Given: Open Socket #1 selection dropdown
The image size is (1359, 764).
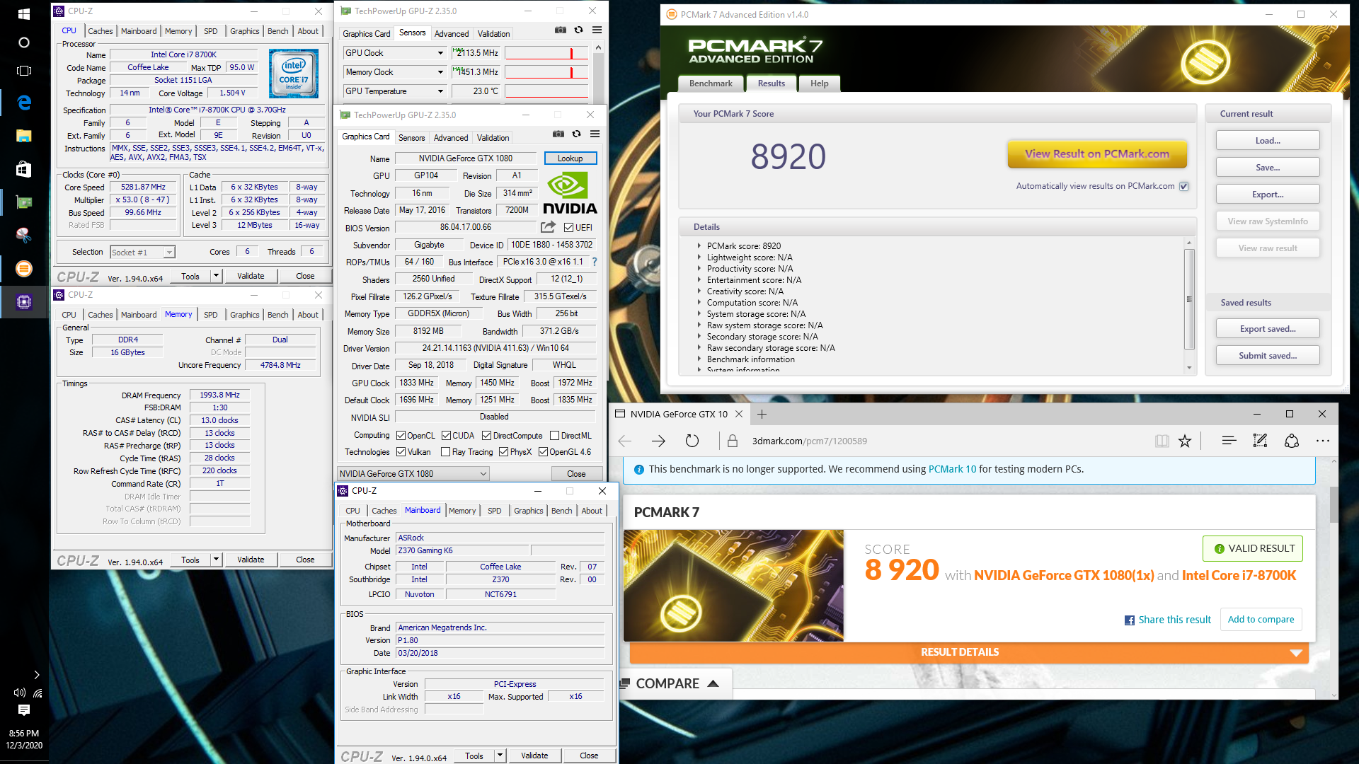Looking at the screenshot, I should click(169, 253).
